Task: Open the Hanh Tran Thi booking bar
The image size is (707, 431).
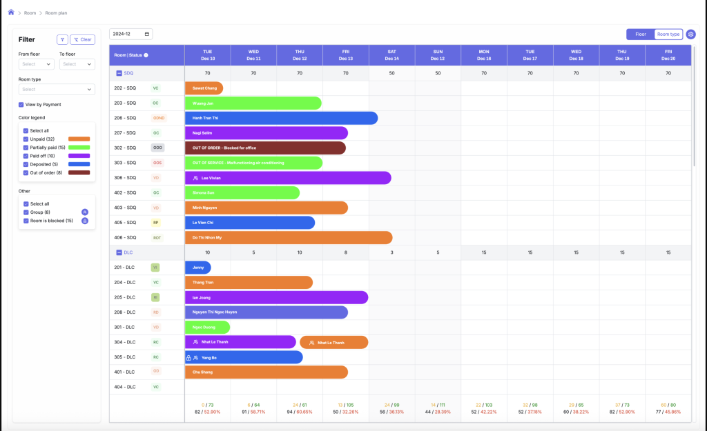Action: point(281,118)
